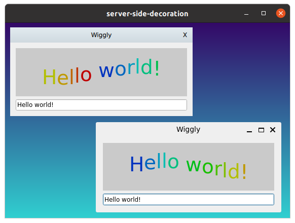Focus the text field in the lower-right Wiggly window

[189, 200]
